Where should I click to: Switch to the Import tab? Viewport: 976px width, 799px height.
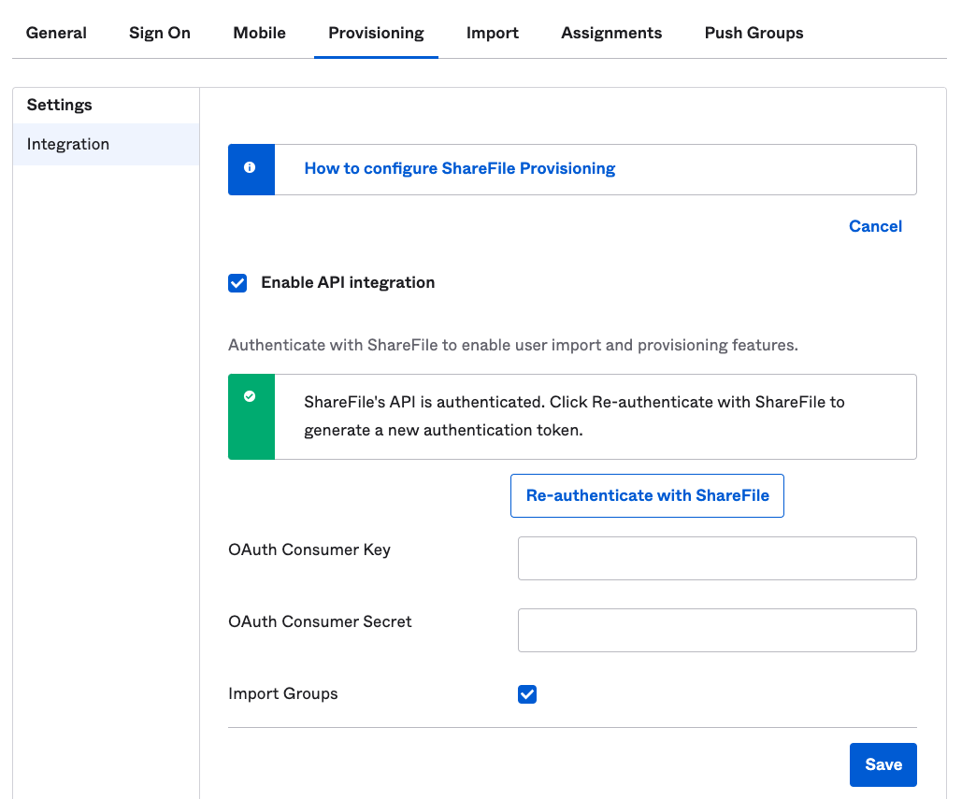[x=493, y=33]
